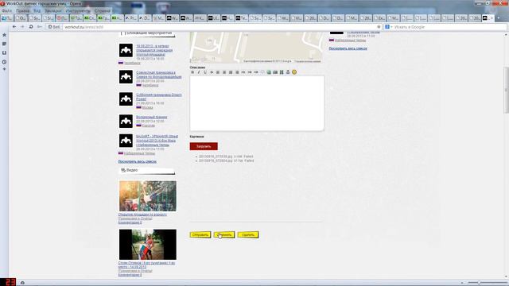Open the Справка menu
The image size is (509, 286).
(103, 10)
